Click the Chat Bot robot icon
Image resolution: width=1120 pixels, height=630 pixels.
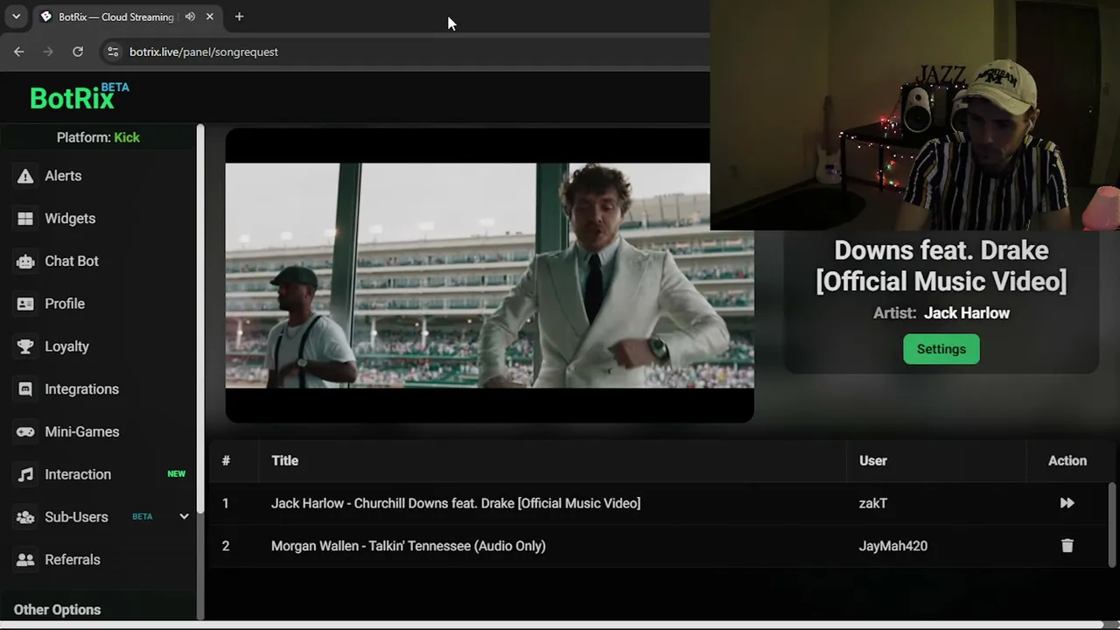click(25, 261)
